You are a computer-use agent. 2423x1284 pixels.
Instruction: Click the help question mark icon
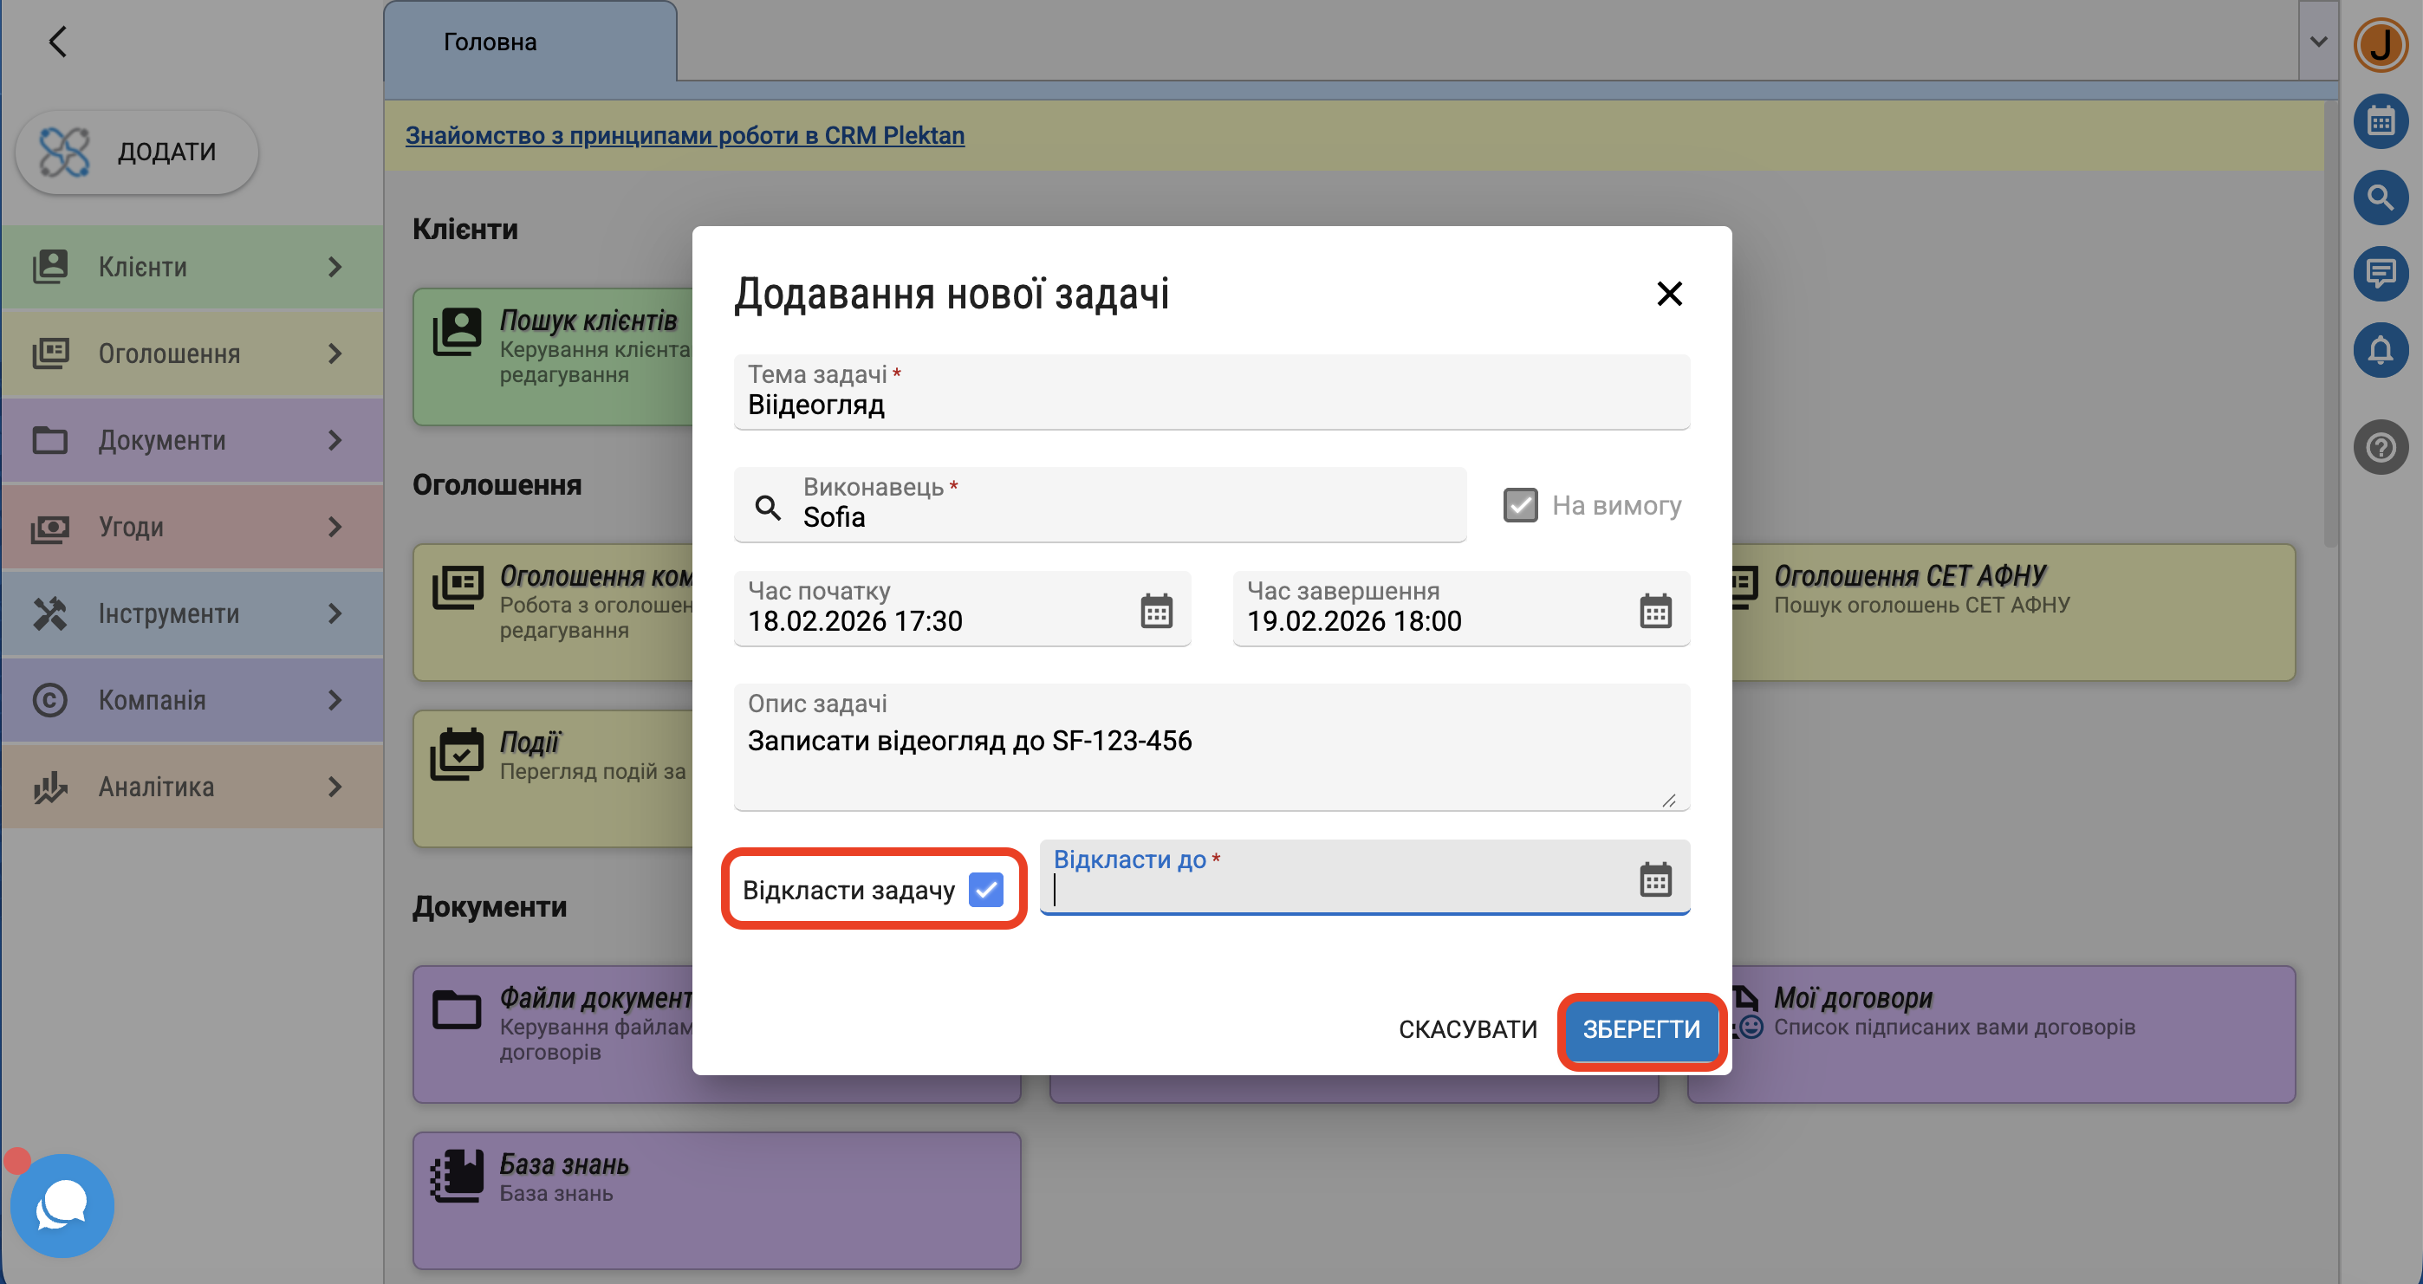pyautogui.click(x=2380, y=447)
